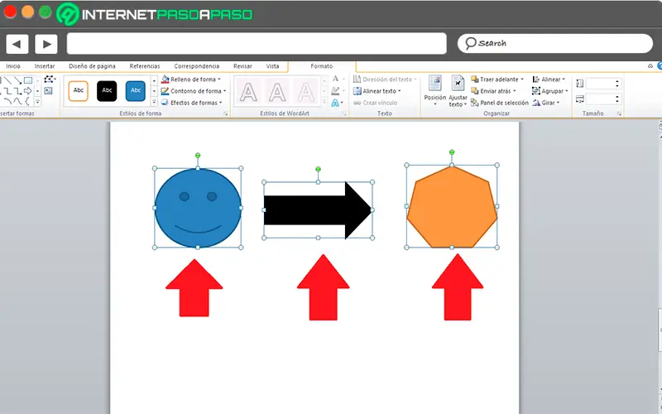Click the WordArt text fill A icon
Screen dimensions: 662x414
click(336, 79)
